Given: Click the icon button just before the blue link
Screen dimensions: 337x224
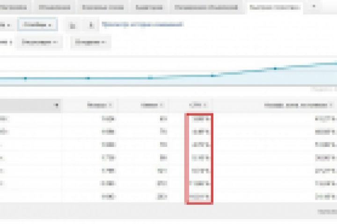Looking at the screenshot, I should pyautogui.click(x=91, y=25).
